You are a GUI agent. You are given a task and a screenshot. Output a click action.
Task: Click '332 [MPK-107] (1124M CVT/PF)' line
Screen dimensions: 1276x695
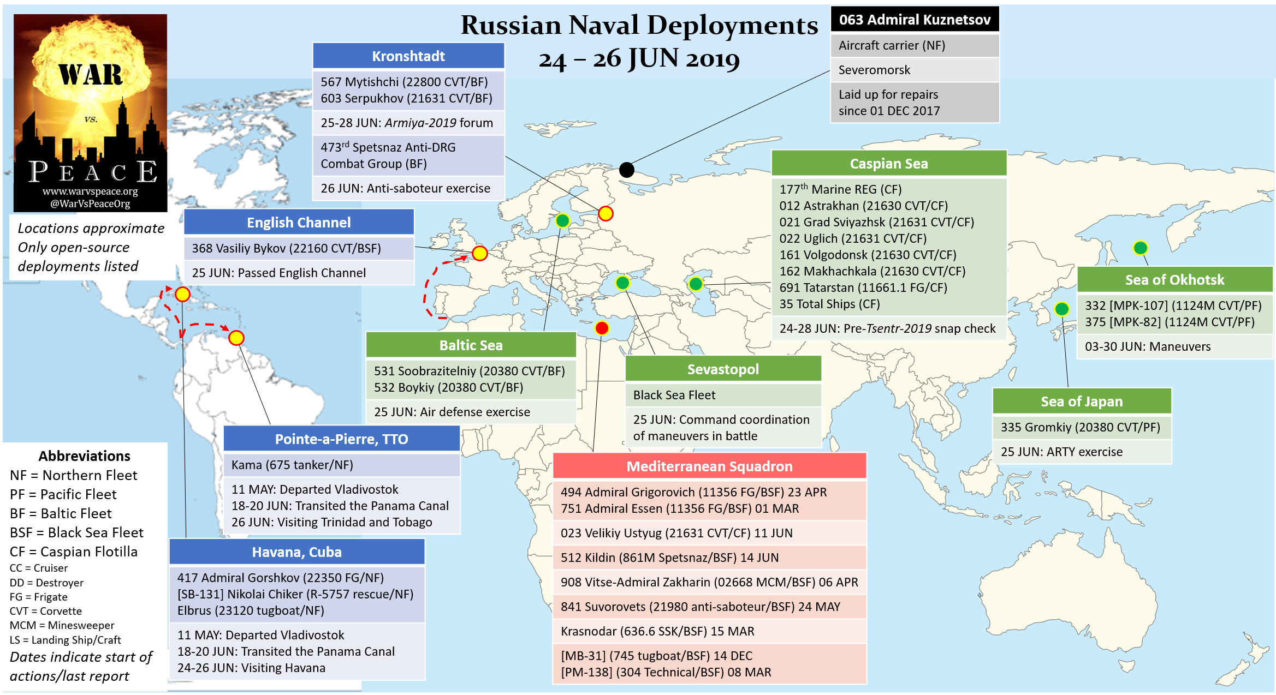[x=1173, y=305]
